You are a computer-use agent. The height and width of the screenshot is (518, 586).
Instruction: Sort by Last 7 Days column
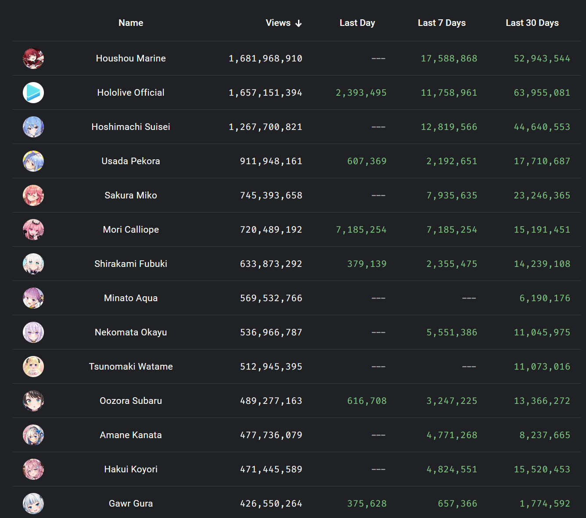442,23
